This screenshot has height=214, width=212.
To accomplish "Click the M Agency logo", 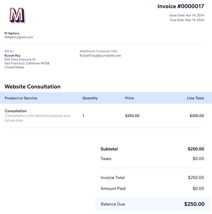I will pos(17,15).
